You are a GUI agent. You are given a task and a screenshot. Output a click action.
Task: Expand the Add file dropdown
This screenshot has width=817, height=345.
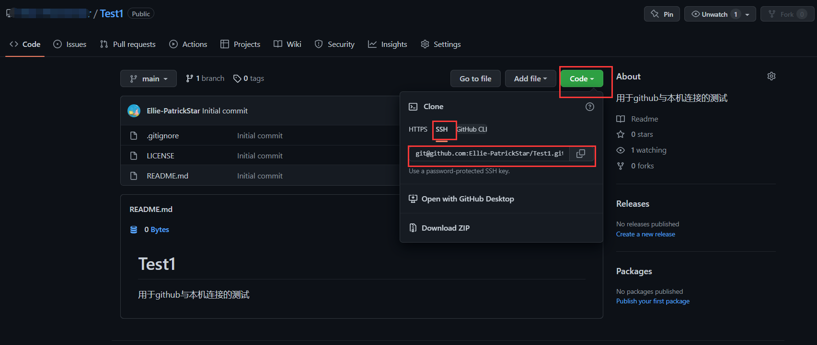530,78
